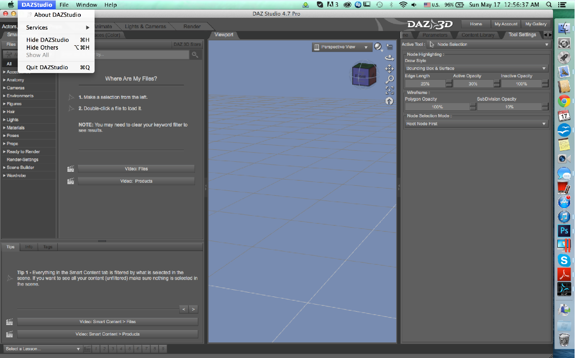
Task: Click clapperboard icon beside Video: Files
Action: 71,169
